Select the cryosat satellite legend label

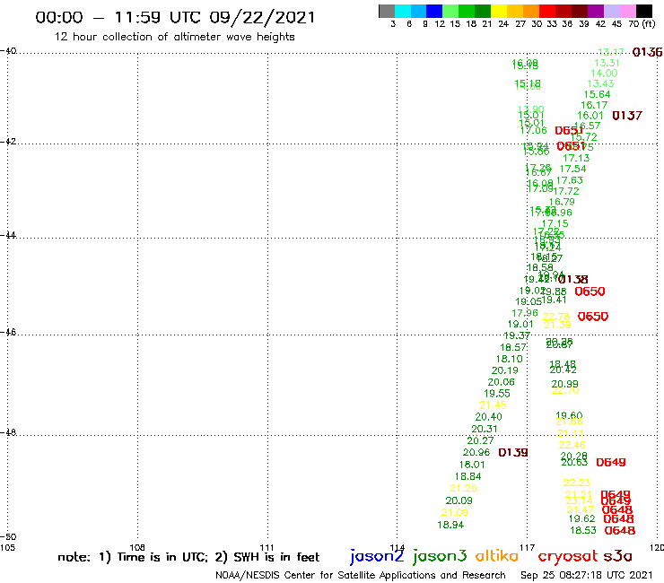(x=567, y=556)
